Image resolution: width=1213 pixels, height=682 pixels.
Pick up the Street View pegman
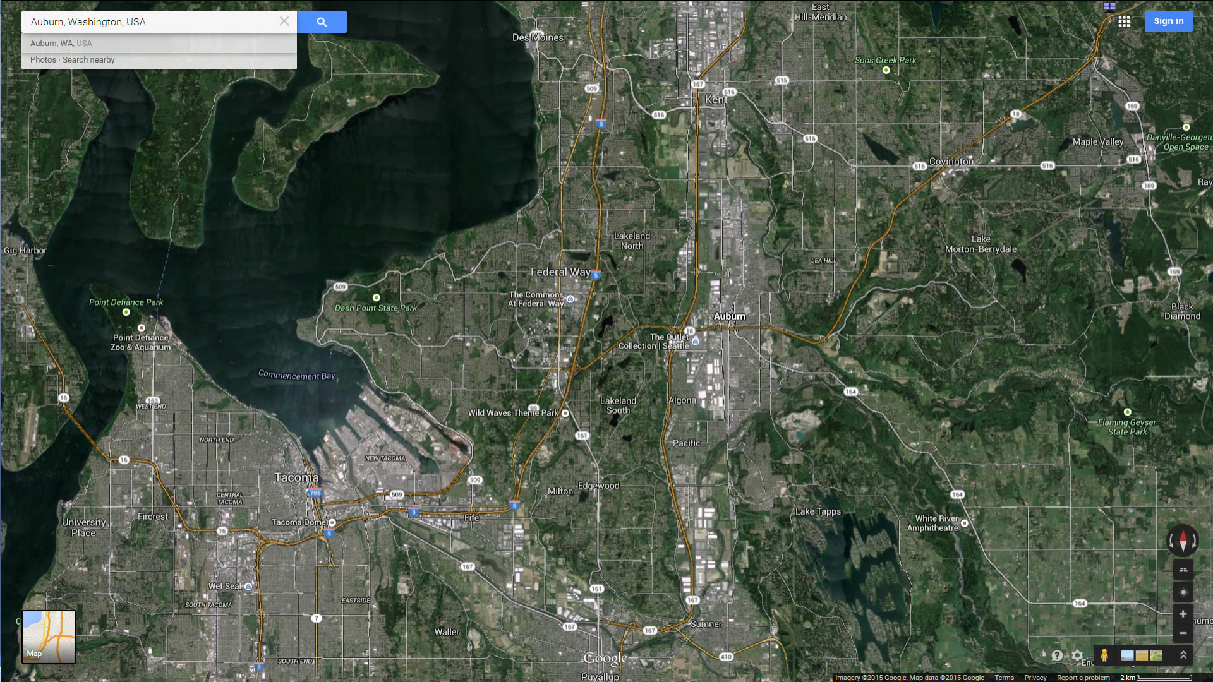pyautogui.click(x=1104, y=655)
